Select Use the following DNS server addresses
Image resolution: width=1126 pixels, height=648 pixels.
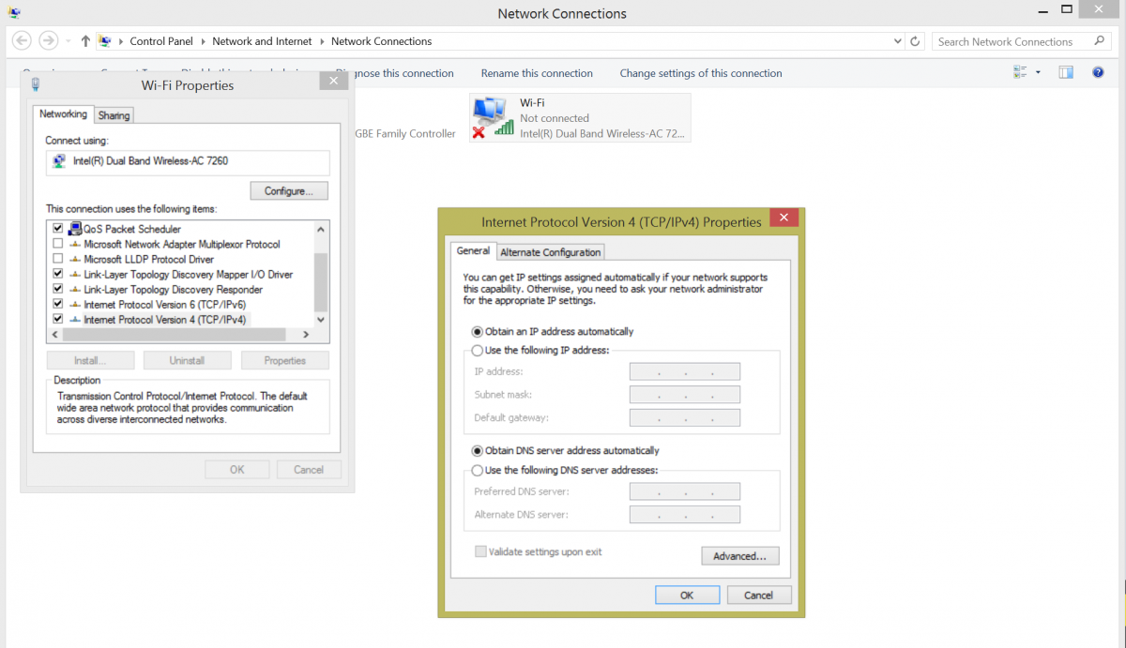pyautogui.click(x=477, y=470)
